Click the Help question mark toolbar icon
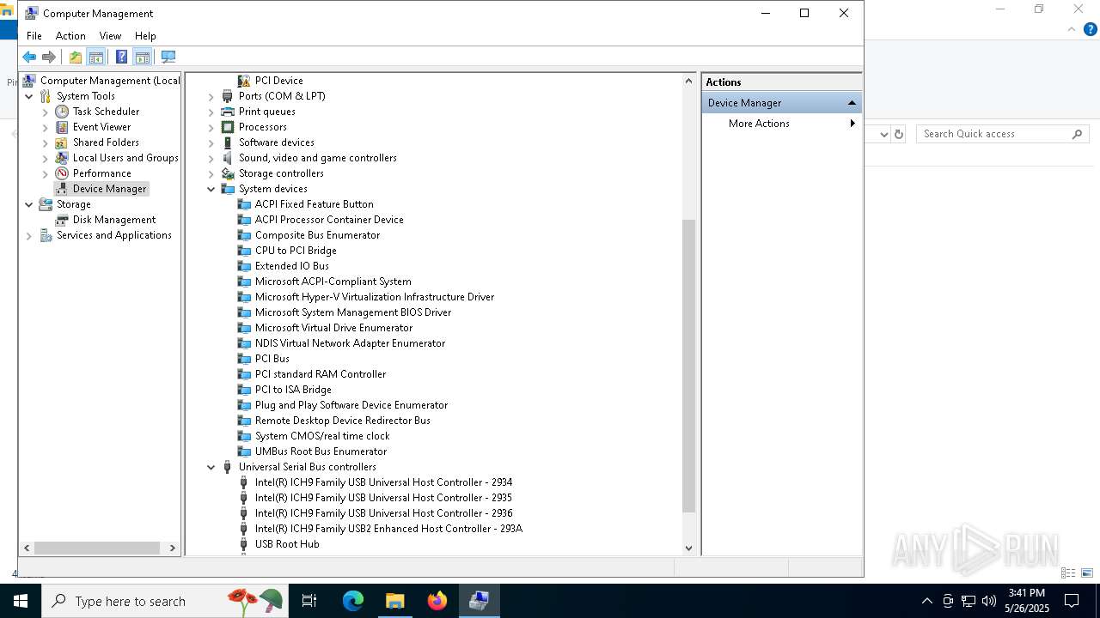1100x618 pixels. (121, 57)
